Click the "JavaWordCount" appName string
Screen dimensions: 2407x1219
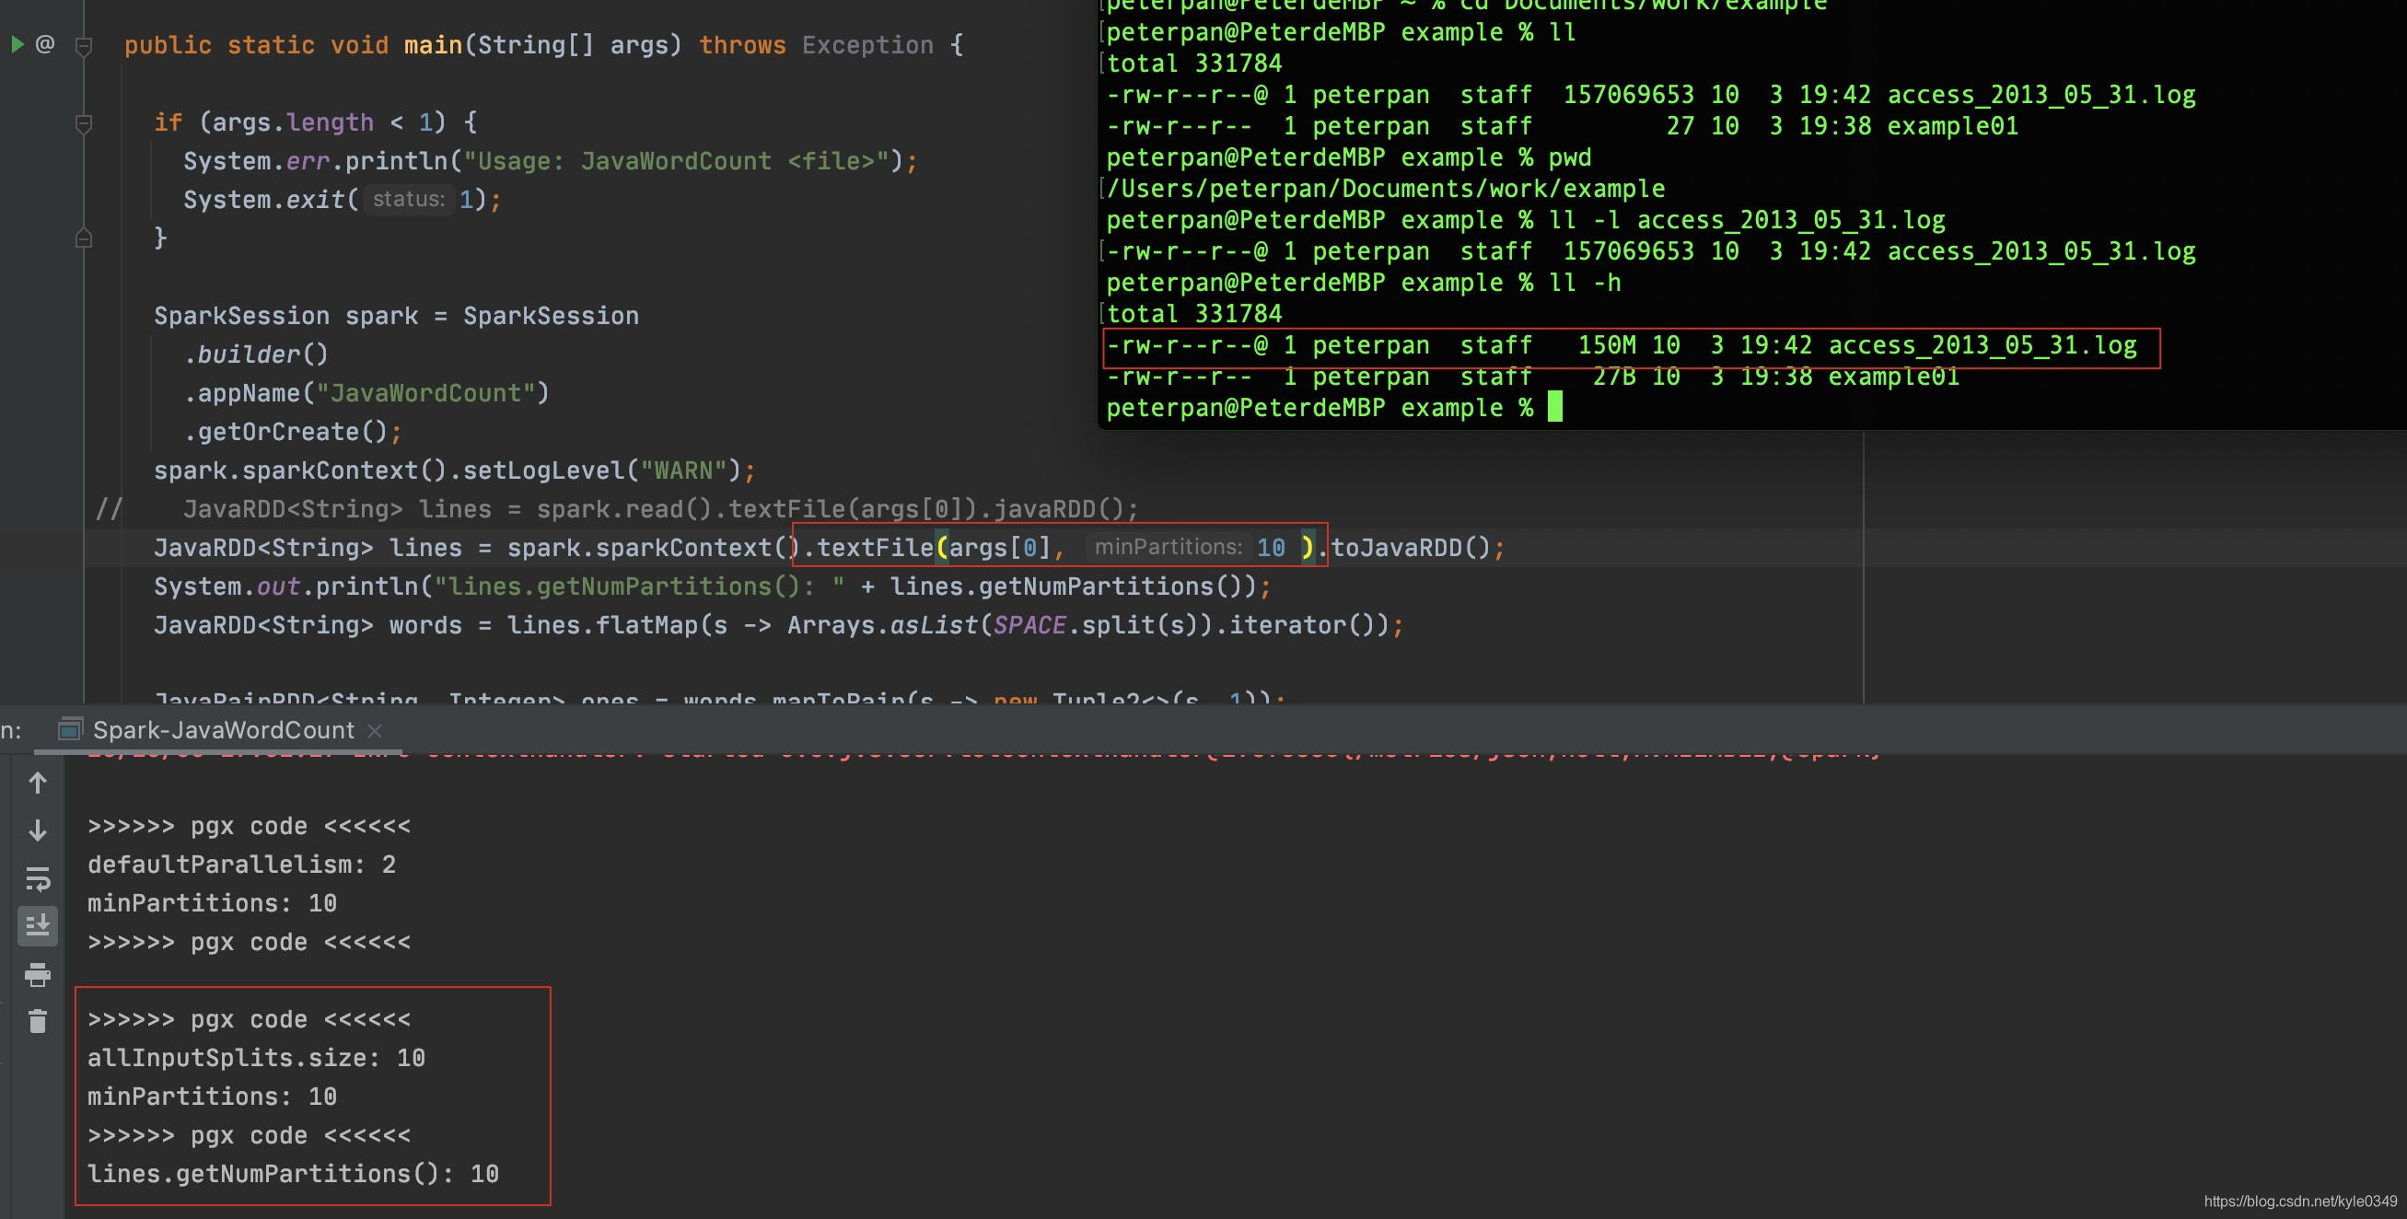pyautogui.click(x=425, y=392)
